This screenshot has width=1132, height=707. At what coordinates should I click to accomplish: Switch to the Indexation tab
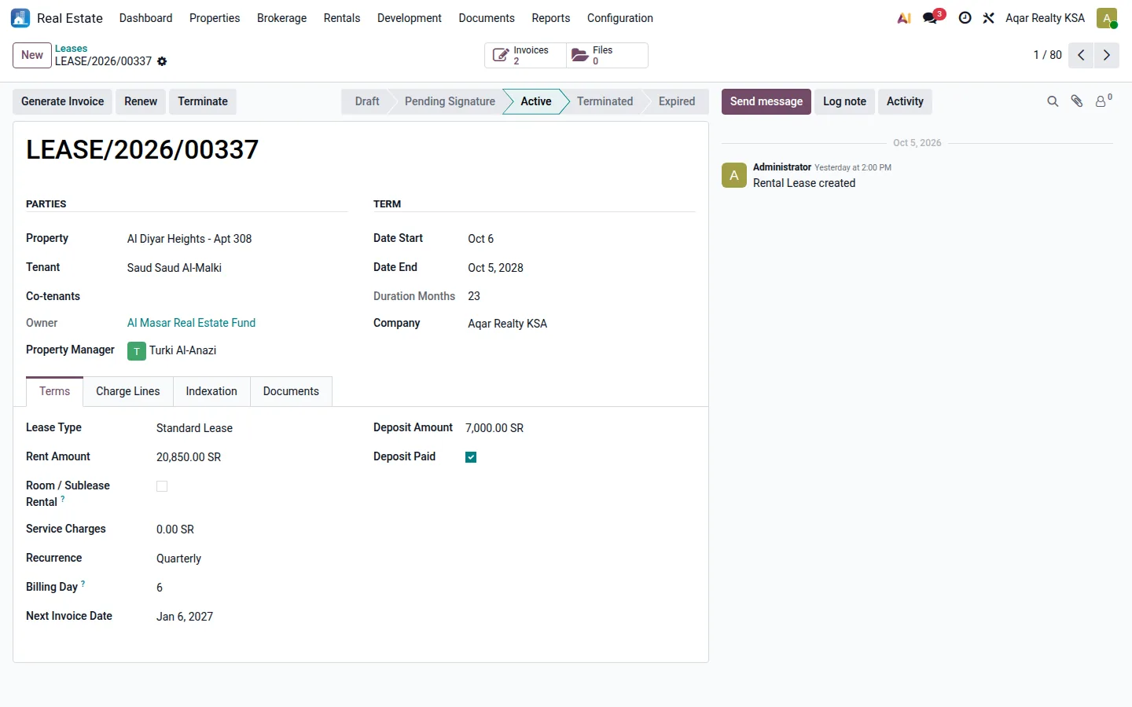click(x=211, y=391)
